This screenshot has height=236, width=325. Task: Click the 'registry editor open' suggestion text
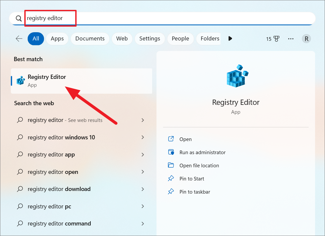(53, 172)
